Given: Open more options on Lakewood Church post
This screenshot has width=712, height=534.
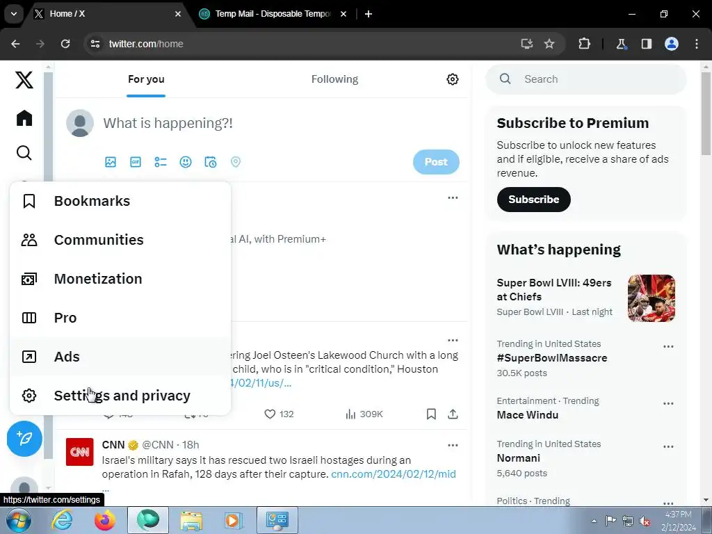Looking at the screenshot, I should (x=453, y=340).
